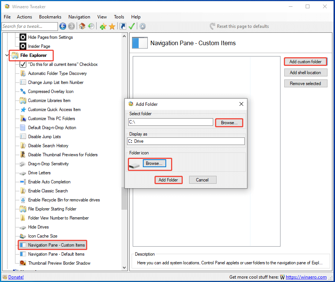This screenshot has width=335, height=282.
Task: Click the Home house icon in toolbar
Action: [x=82, y=26]
